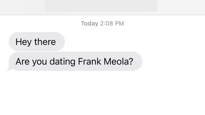The width and height of the screenshot is (205, 115).
Task: Select the "Are you dating Frank Meola?" message
Action: coord(75,61)
